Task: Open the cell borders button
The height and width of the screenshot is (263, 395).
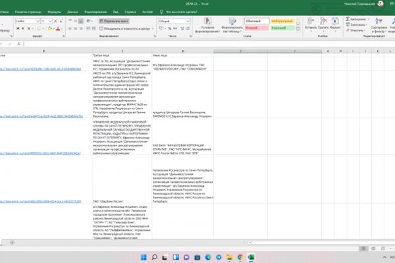Action: point(39,29)
